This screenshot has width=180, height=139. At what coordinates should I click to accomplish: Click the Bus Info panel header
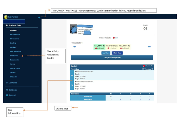[x=112, y=66]
